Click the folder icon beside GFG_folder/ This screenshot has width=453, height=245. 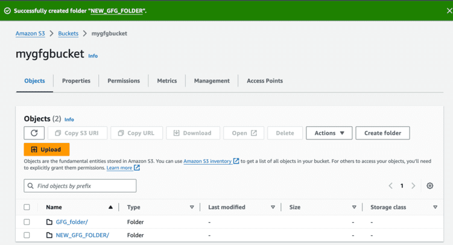[x=49, y=222]
